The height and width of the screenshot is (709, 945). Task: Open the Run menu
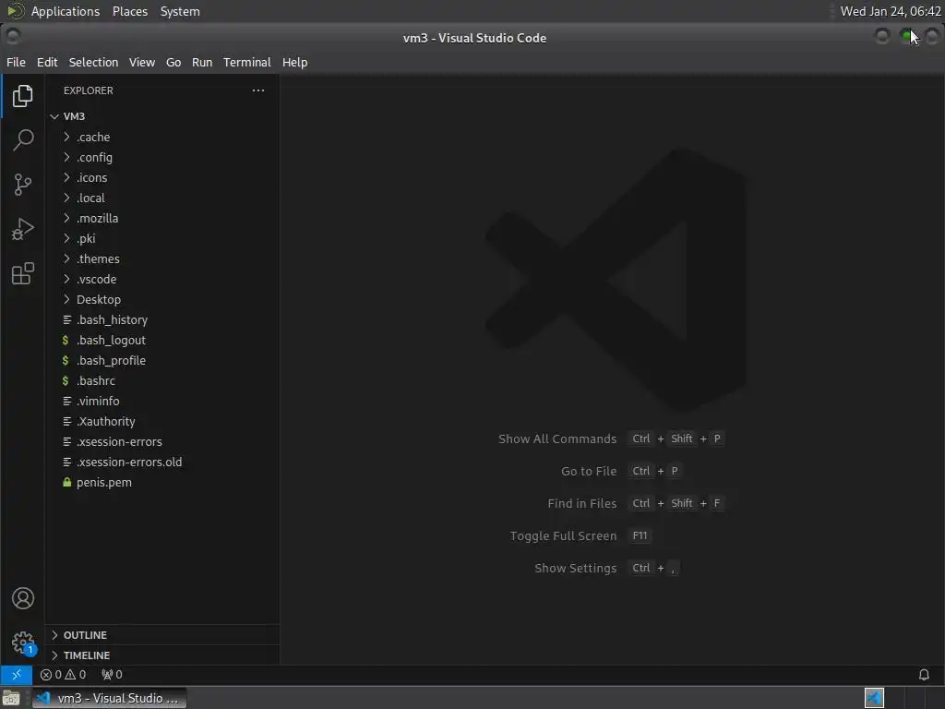(202, 62)
